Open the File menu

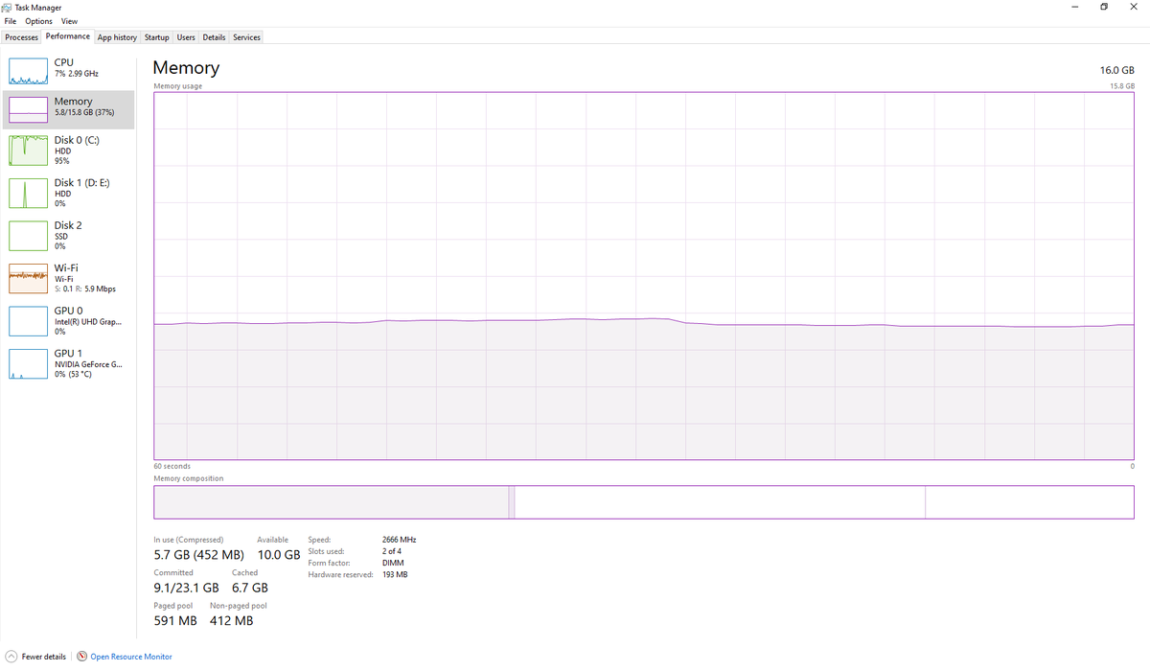point(11,21)
